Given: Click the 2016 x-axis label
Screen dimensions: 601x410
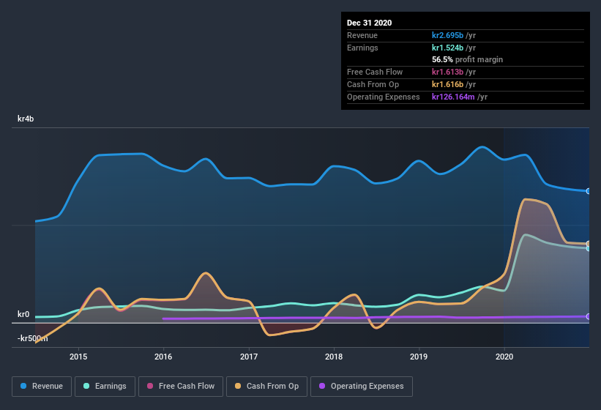Looking at the screenshot, I should click(163, 357).
